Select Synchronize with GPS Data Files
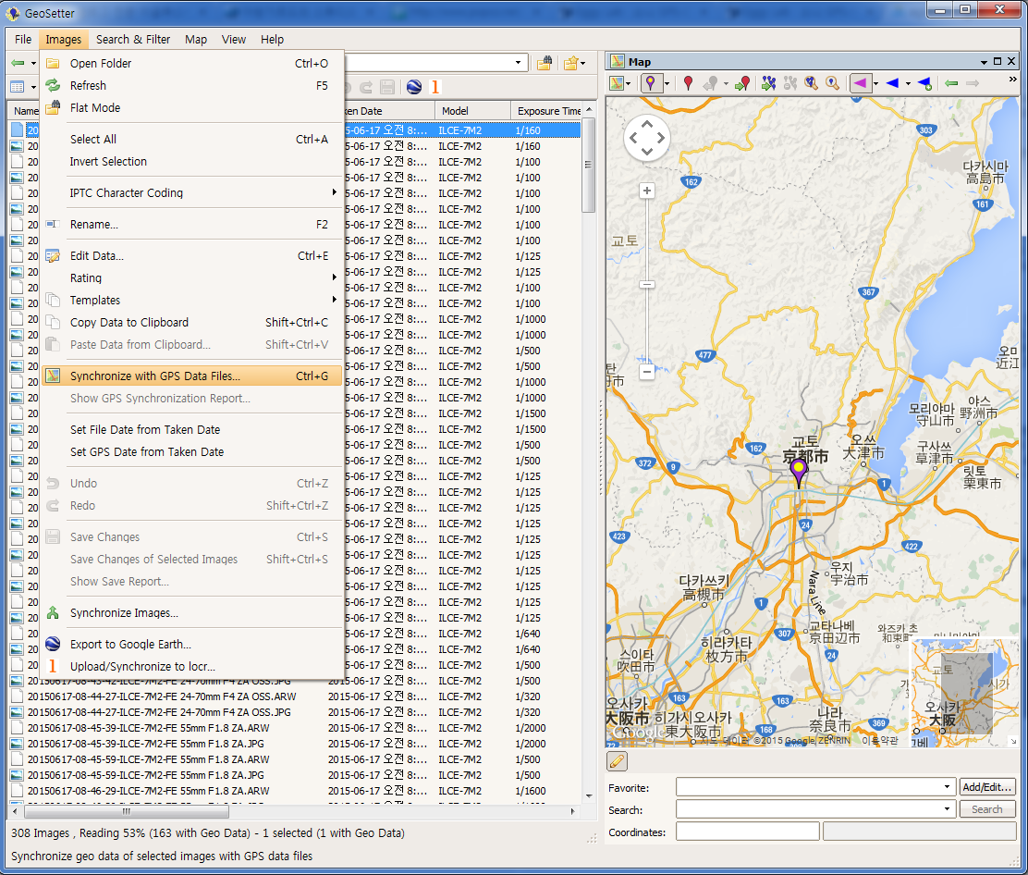 click(154, 376)
